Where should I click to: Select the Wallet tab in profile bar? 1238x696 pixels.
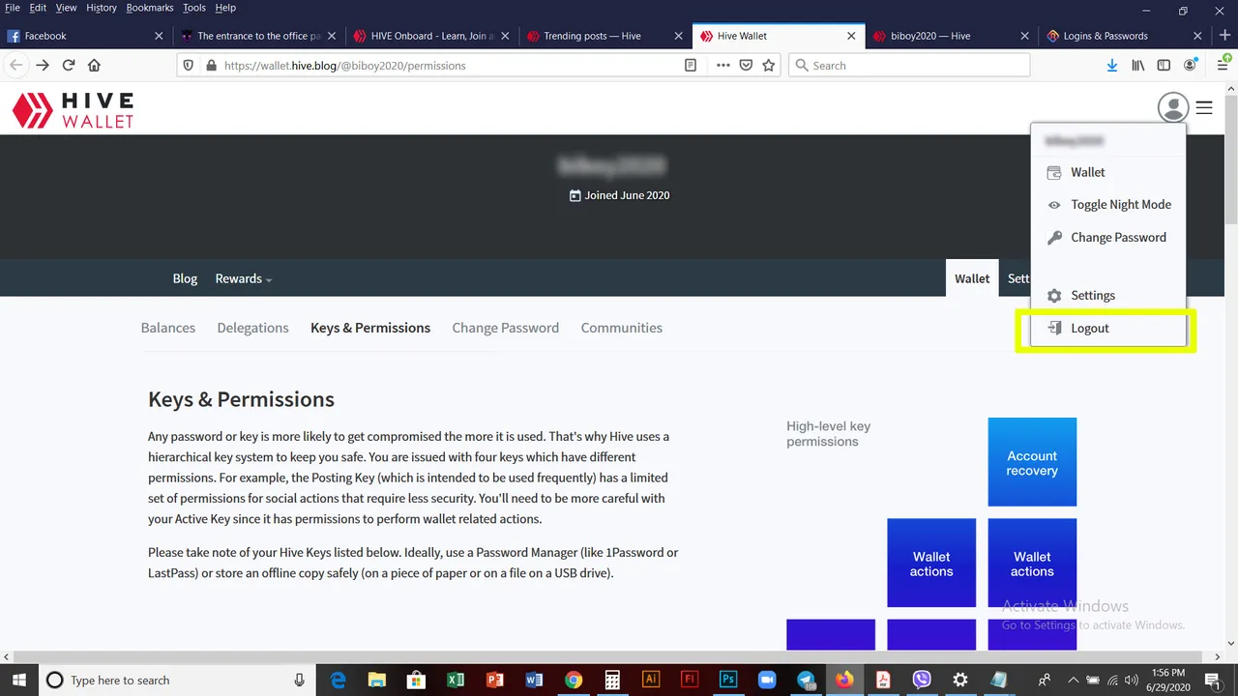[x=972, y=278]
